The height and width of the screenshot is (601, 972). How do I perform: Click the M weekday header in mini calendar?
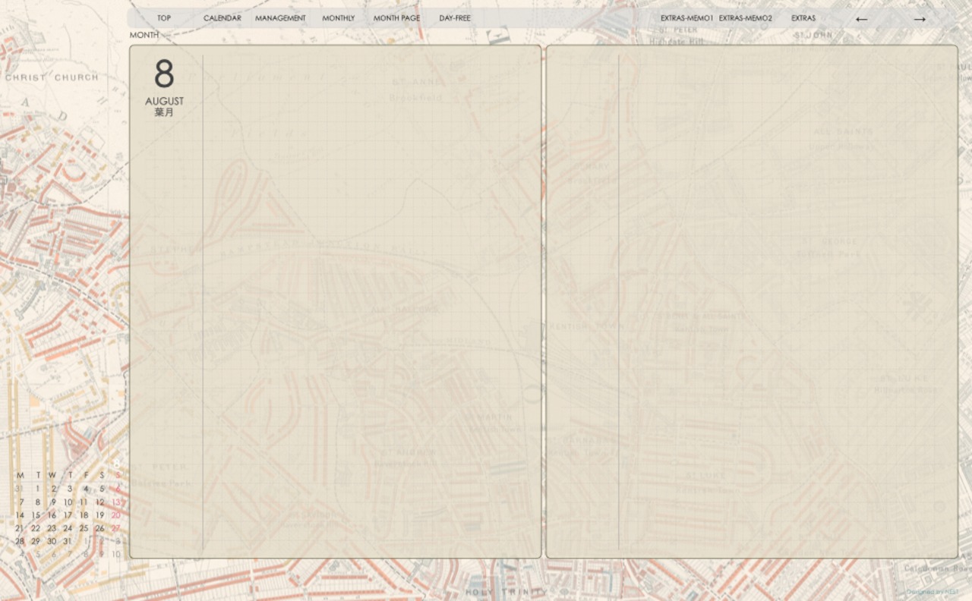(20, 476)
